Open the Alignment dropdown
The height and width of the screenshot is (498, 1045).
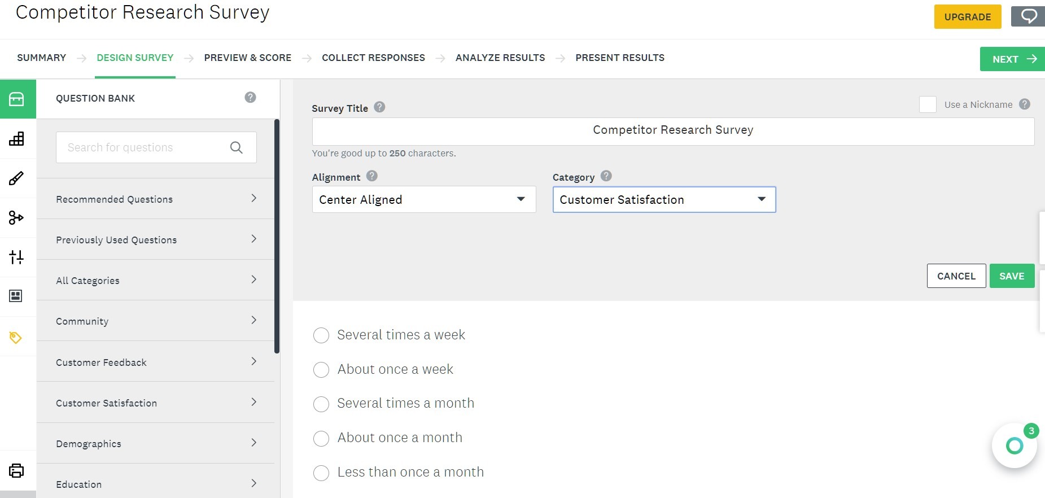[x=423, y=199]
